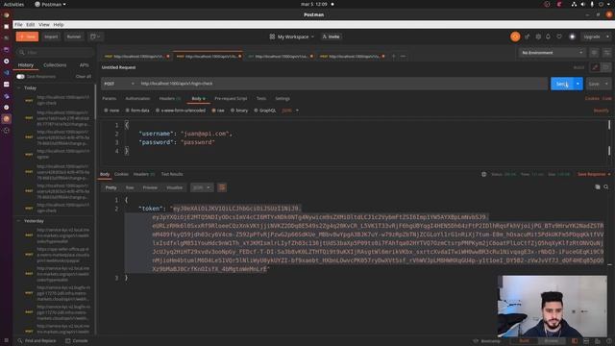Click Clear all in History
Screen dimensions: 615x346
(x=84, y=77)
